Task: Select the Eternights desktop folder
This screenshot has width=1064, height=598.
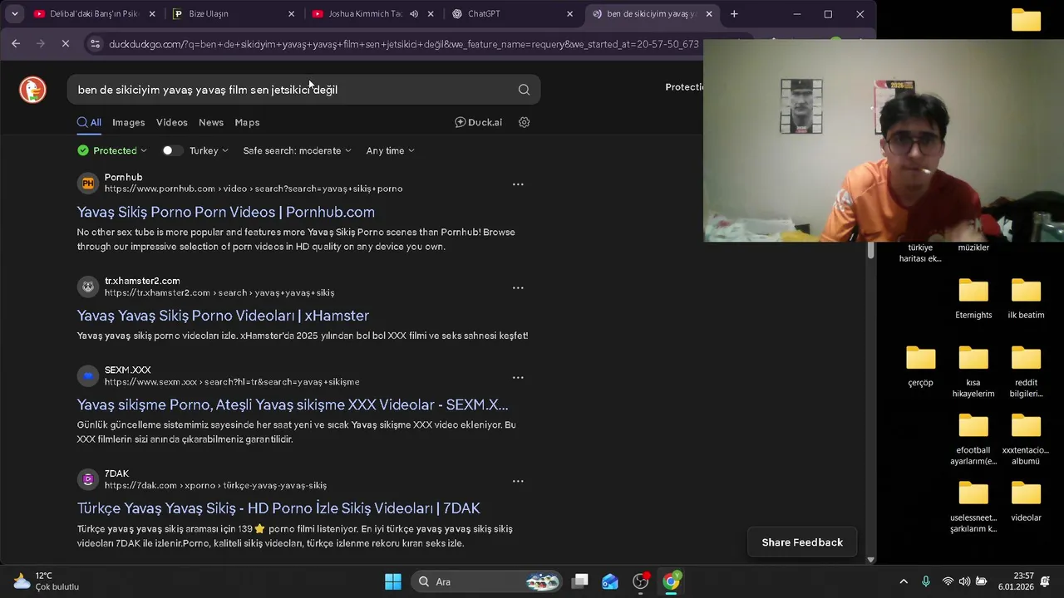Action: coord(973,299)
